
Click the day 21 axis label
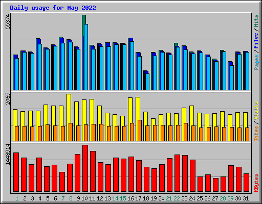(169, 198)
